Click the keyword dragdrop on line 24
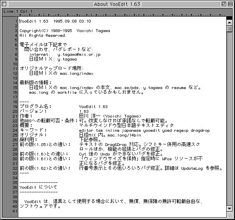Screen dimensions: 235x220 pos(200,131)
